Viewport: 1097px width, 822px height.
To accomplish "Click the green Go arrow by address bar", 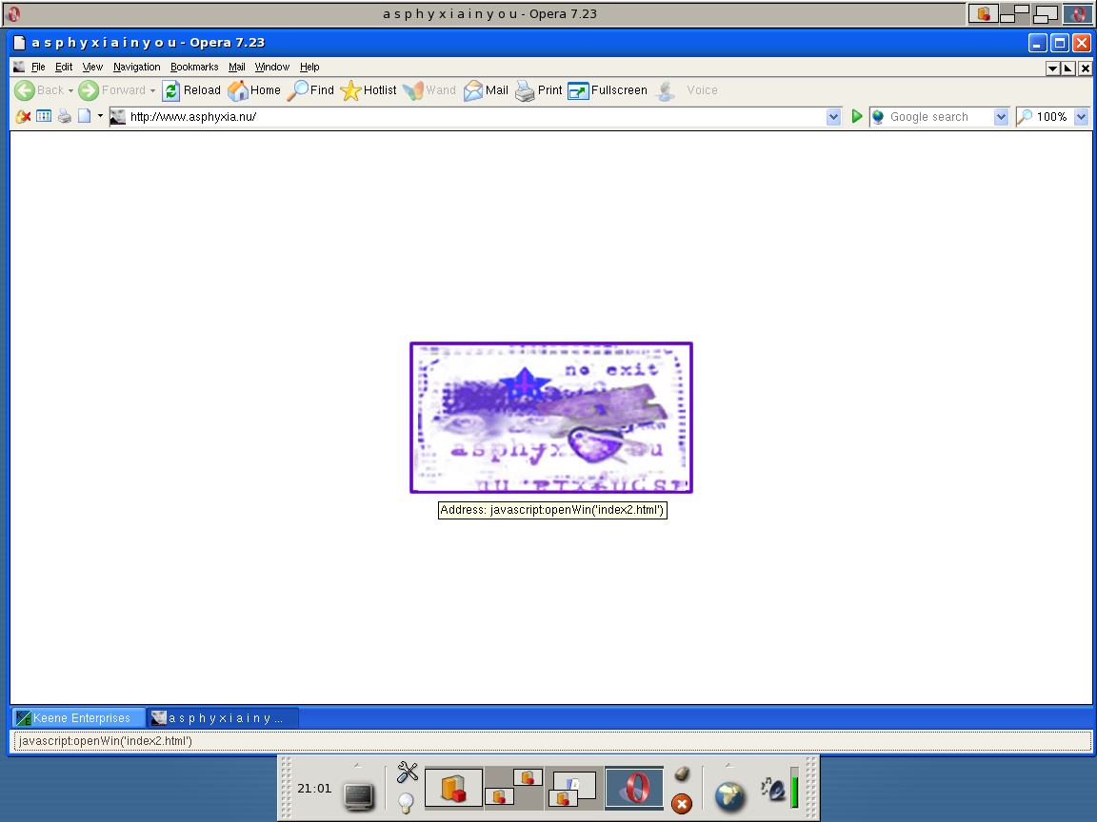I will (x=856, y=117).
